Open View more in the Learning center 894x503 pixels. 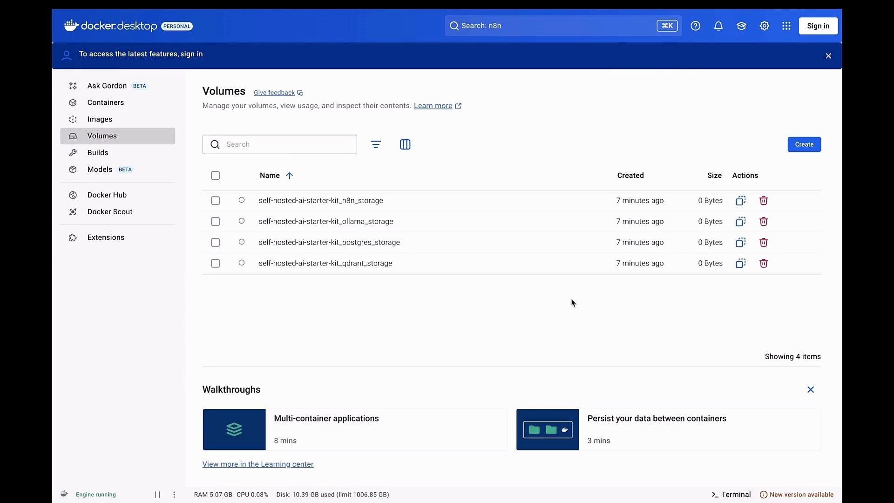pyautogui.click(x=258, y=464)
